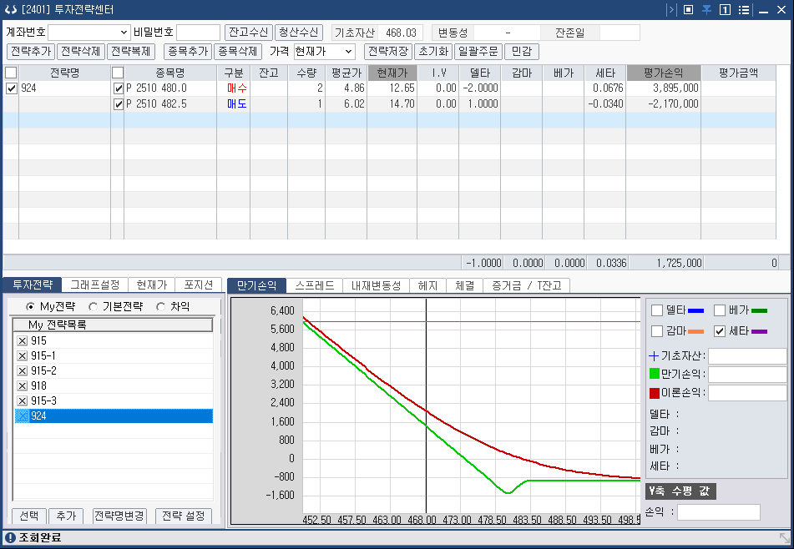Click the app logo icon beside [2401]

tap(10, 10)
